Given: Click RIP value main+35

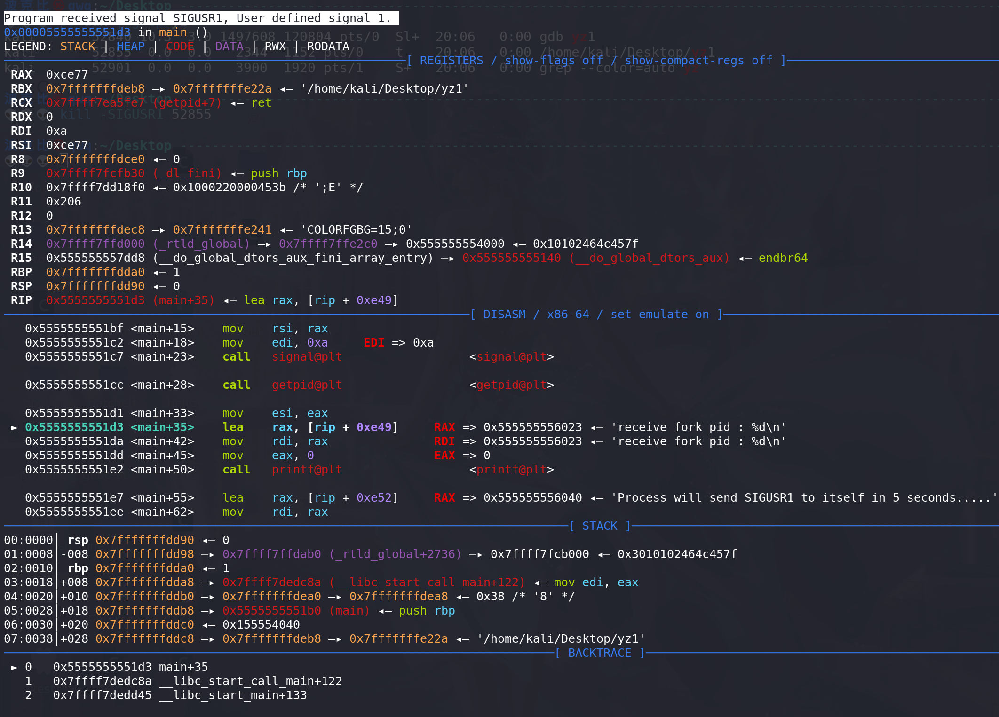Looking at the screenshot, I should click(183, 300).
